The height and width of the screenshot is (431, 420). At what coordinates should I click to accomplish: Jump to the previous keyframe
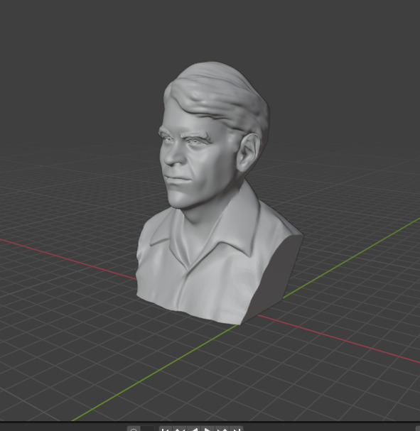(x=179, y=429)
